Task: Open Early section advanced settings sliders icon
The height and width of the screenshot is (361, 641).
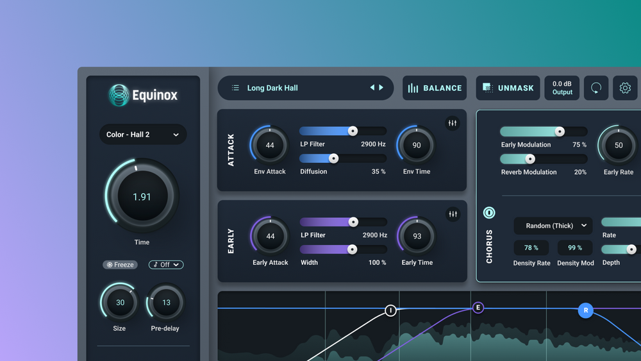Action: coord(453,214)
